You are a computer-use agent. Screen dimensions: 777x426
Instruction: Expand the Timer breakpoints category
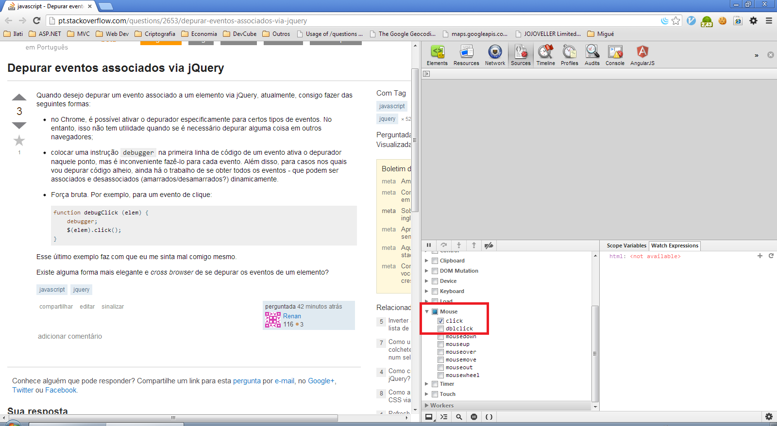(427, 384)
